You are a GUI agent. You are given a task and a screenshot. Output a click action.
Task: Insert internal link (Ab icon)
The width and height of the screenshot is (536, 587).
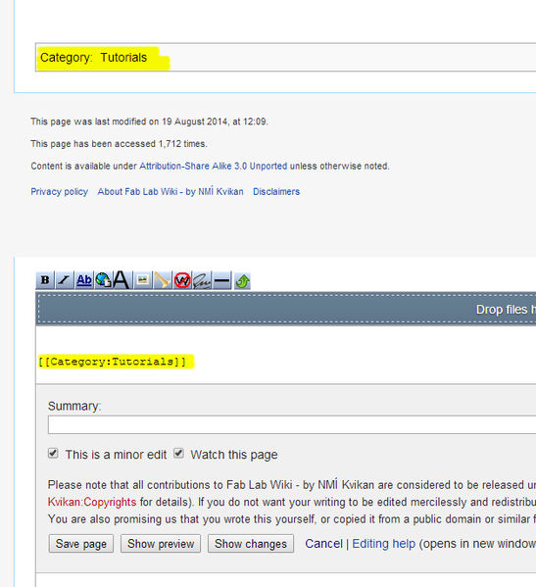(x=84, y=280)
